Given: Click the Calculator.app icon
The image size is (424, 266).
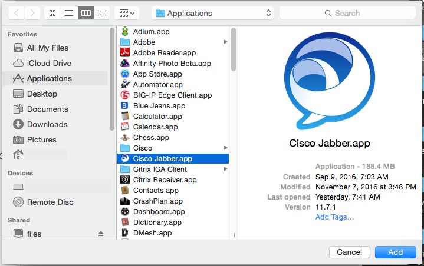Looking at the screenshot, I should [x=124, y=116].
